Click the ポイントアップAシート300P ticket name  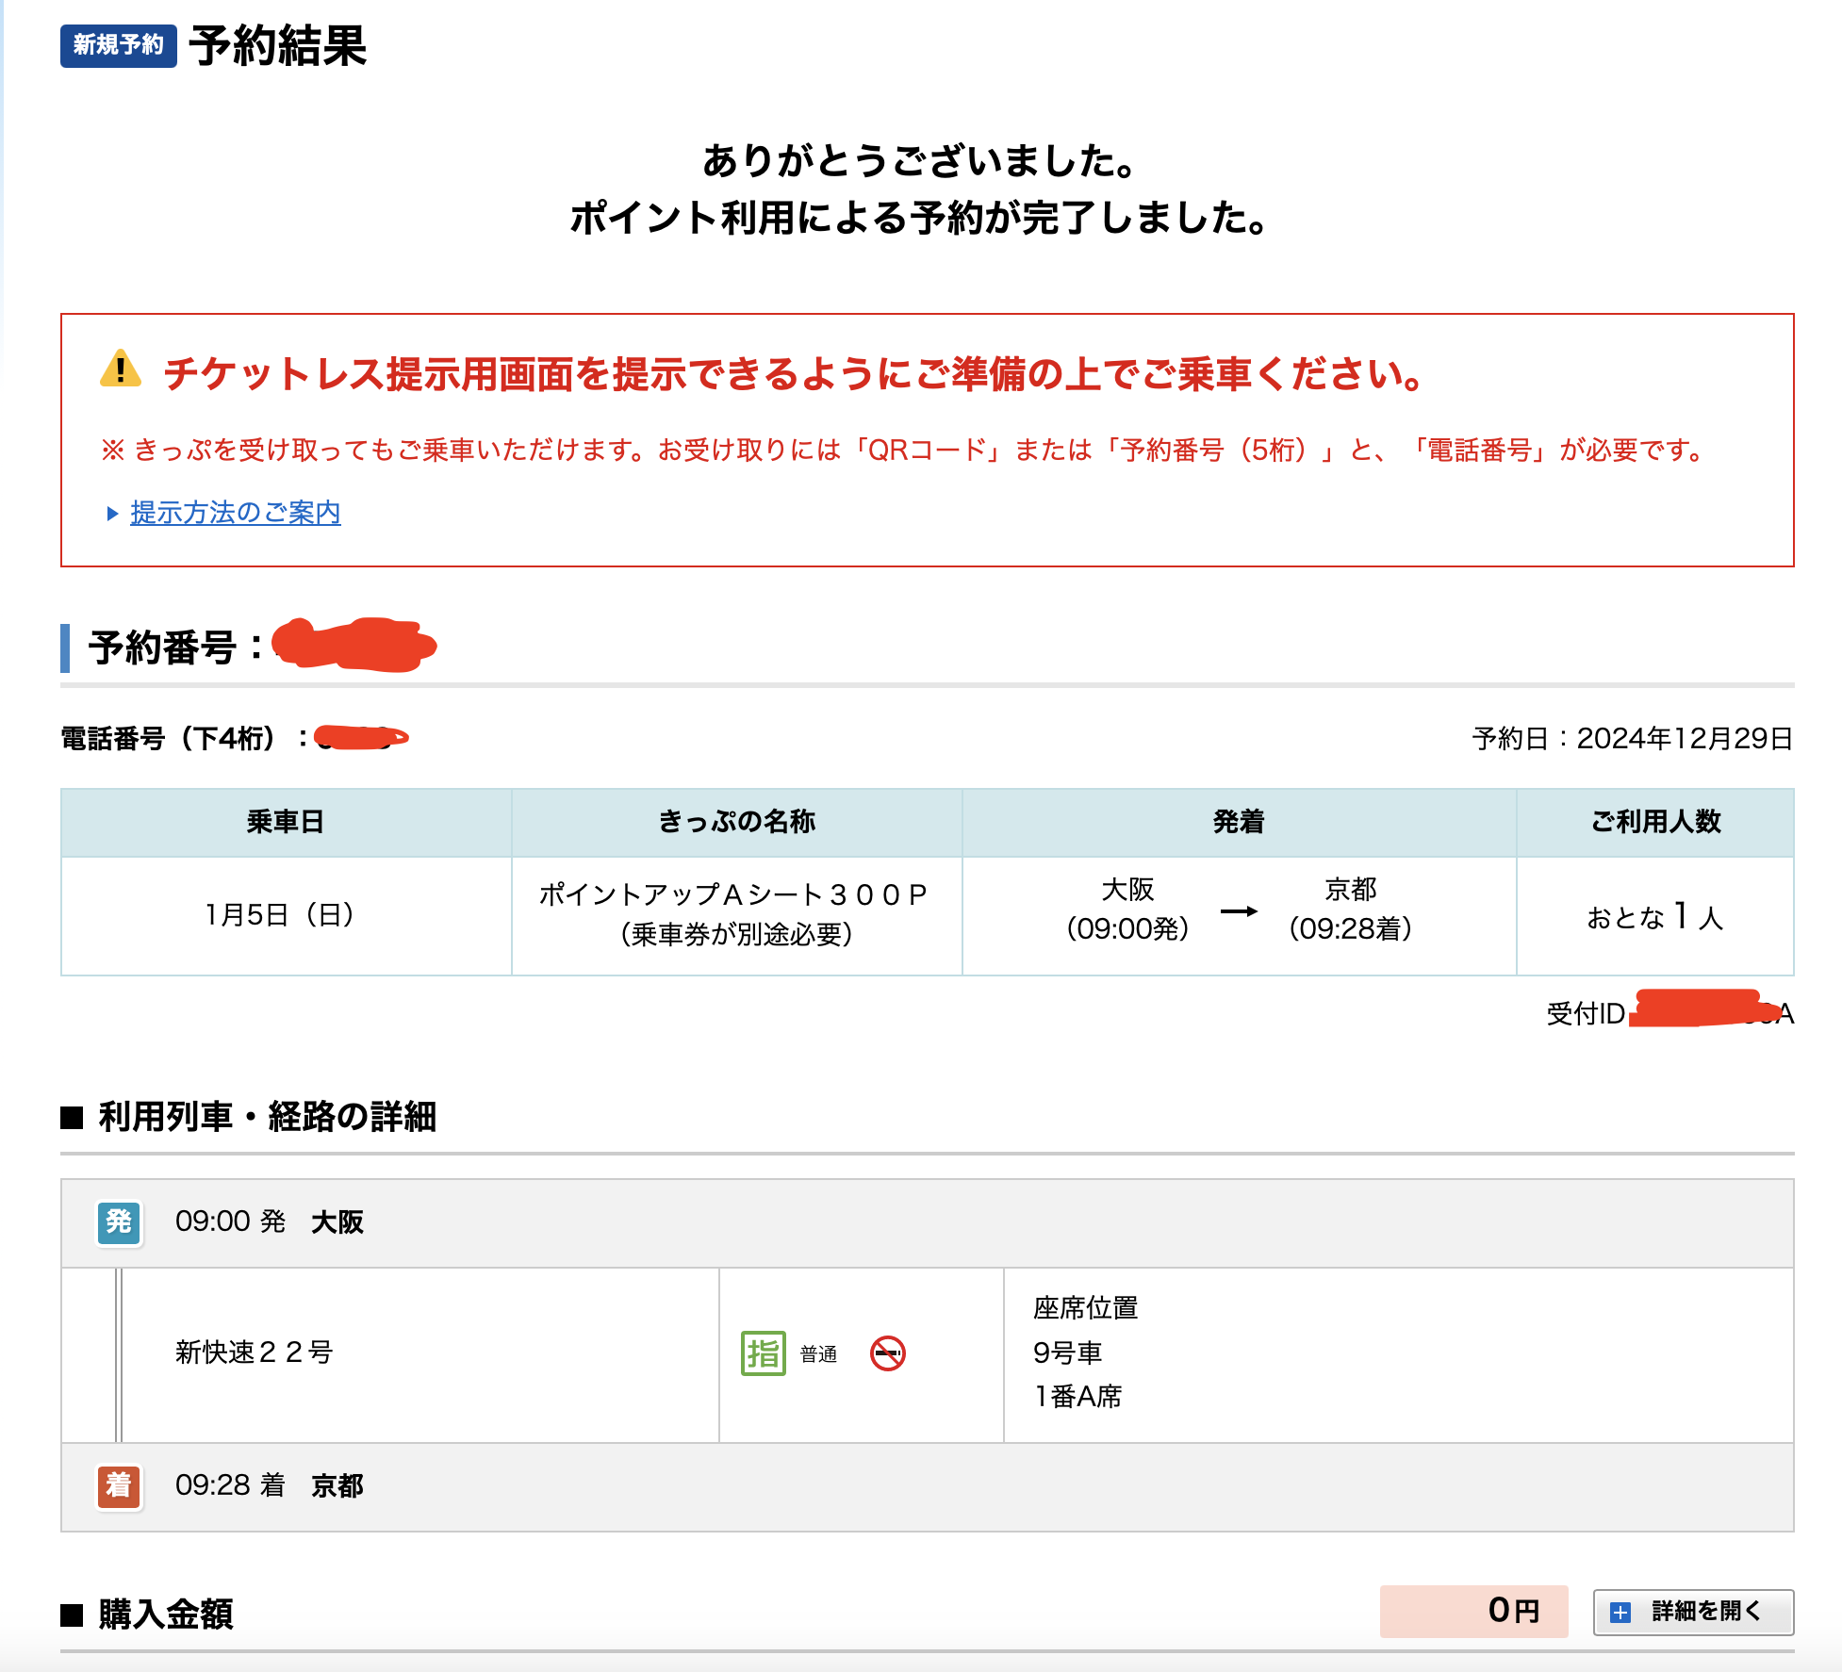tap(733, 893)
